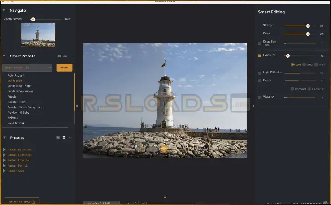Image resolution: width=331 pixels, height=205 pixels.
Task: Switch Presets panel to grid view
Action: pos(58,137)
